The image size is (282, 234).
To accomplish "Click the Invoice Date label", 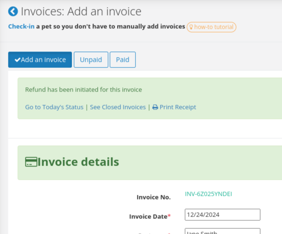I will click(x=150, y=217).
